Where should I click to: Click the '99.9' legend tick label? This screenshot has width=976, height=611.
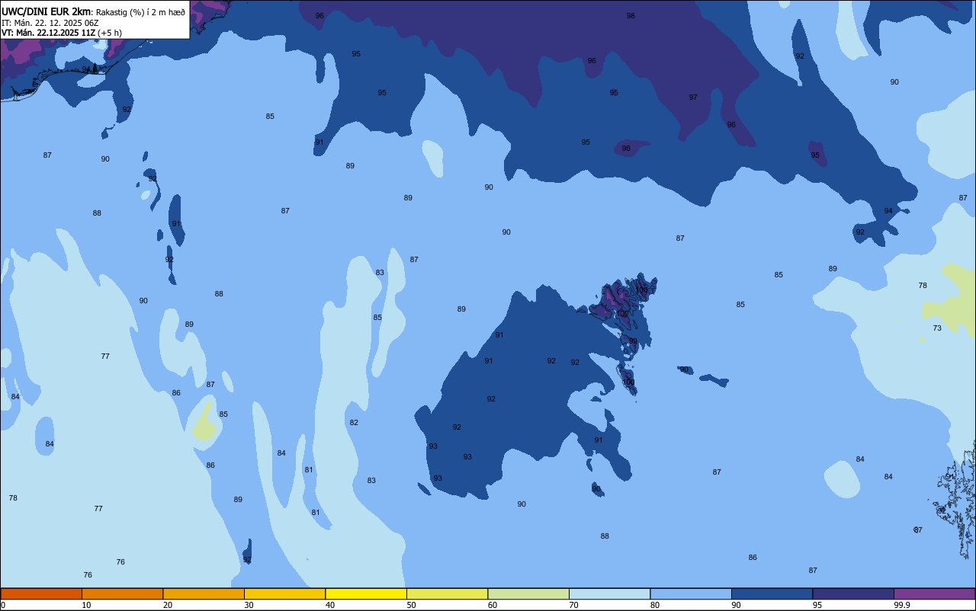click(x=902, y=605)
